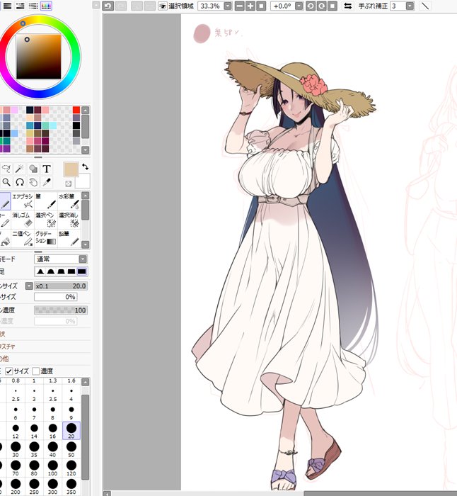This screenshot has height=496, width=457.
Task: Pick brush size 12 preset
Action: pyautogui.click(x=16, y=431)
